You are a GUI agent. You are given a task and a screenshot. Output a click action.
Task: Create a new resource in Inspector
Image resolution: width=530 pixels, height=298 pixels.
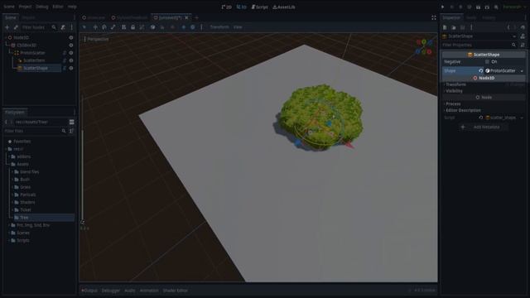[x=445, y=27]
